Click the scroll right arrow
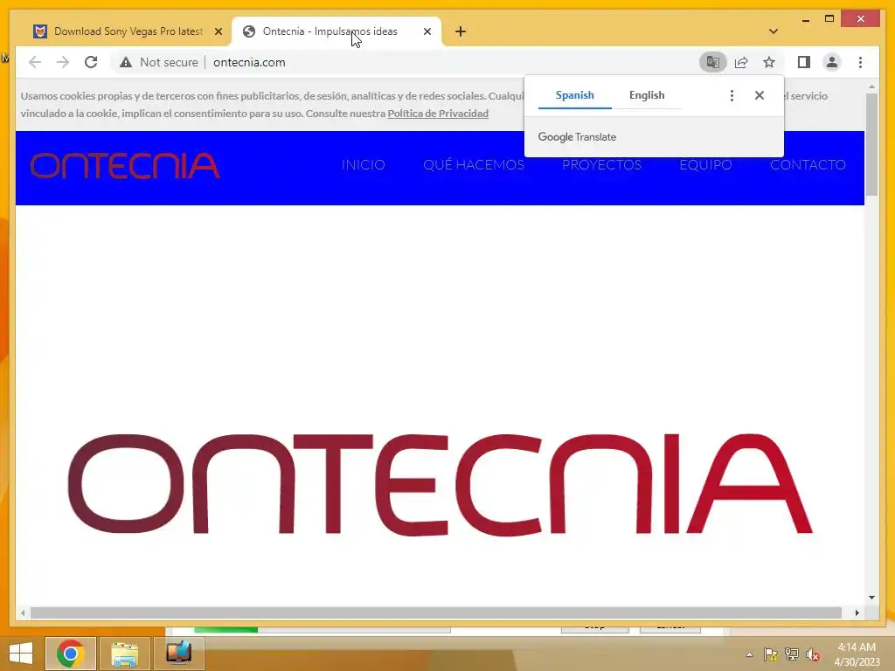The image size is (895, 671). point(857,612)
